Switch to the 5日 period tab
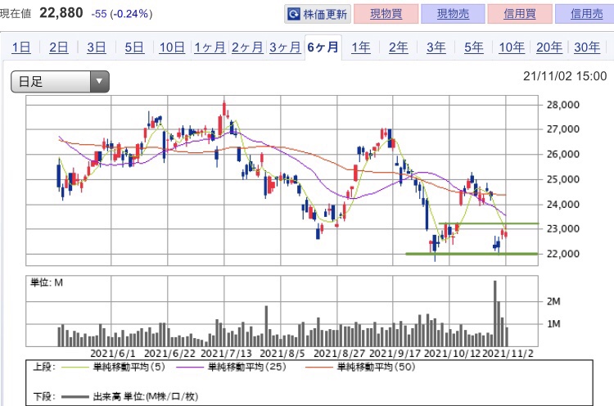Screen dimensions: 614x406 coord(134,47)
